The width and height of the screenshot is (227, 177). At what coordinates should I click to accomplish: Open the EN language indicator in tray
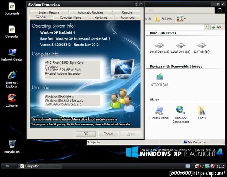coord(188,166)
